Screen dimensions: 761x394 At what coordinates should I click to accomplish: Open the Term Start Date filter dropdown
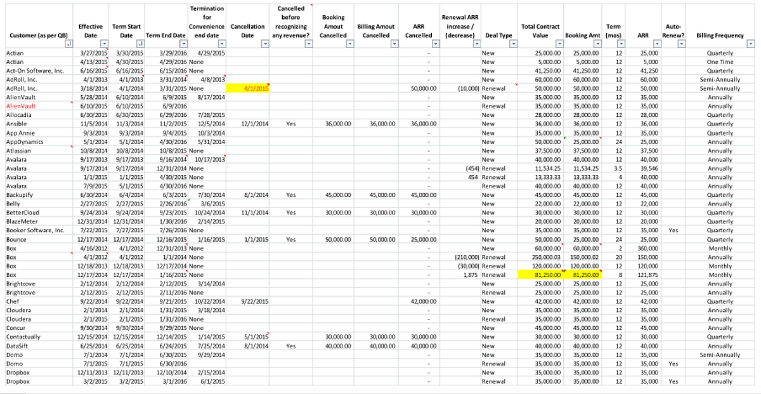coord(140,44)
